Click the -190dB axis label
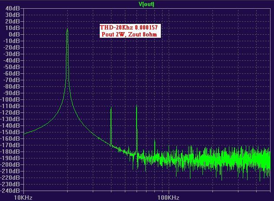Screen dimensions: 274x201 click(10, 158)
